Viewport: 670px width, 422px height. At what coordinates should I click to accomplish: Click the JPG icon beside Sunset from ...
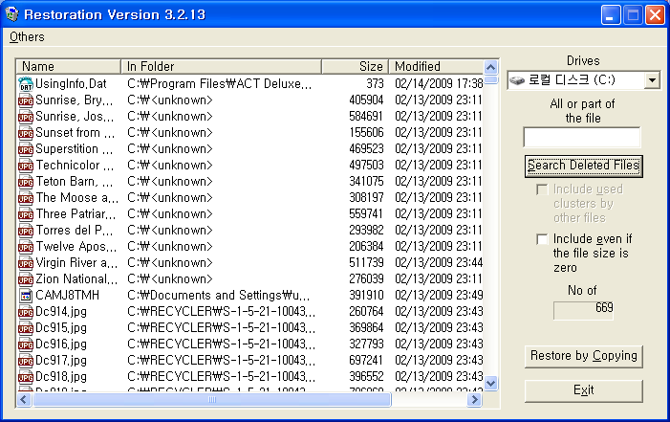pyautogui.click(x=26, y=133)
